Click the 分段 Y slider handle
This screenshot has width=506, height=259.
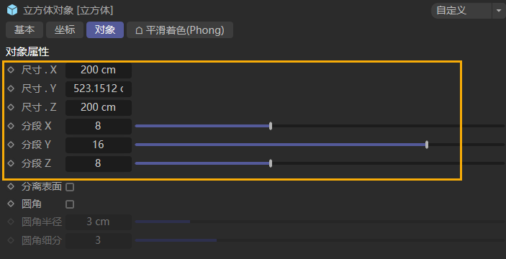427,145
